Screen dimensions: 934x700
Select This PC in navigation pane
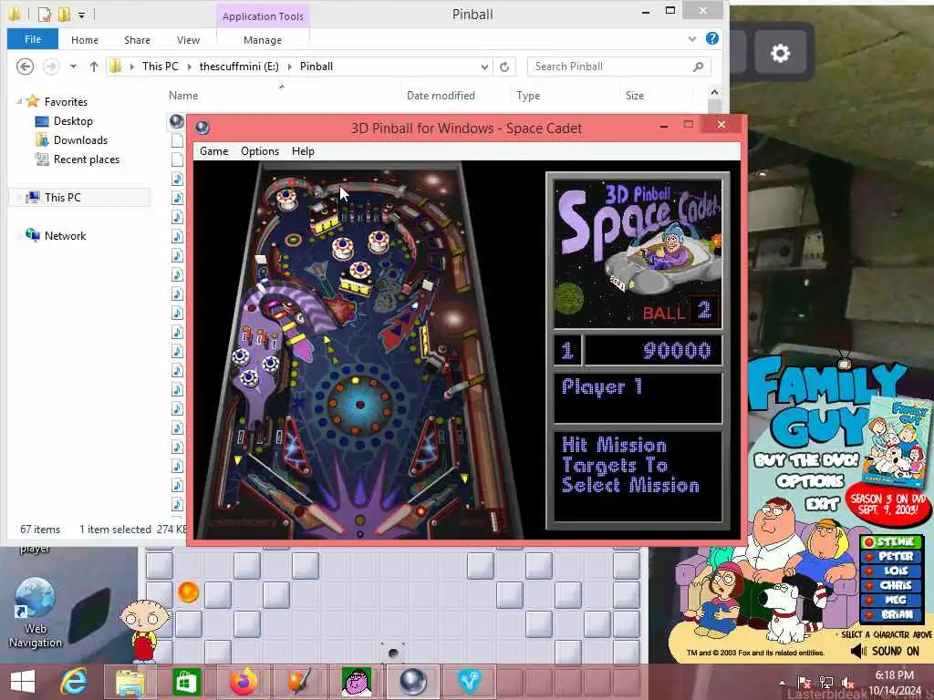click(63, 197)
